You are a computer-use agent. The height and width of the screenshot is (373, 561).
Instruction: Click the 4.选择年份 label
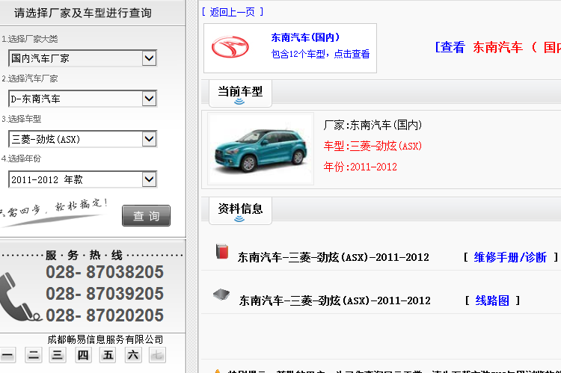[x=22, y=158]
